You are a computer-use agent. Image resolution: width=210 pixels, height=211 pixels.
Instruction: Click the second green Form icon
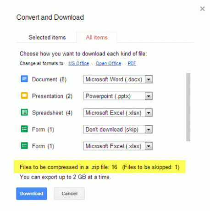point(24,145)
